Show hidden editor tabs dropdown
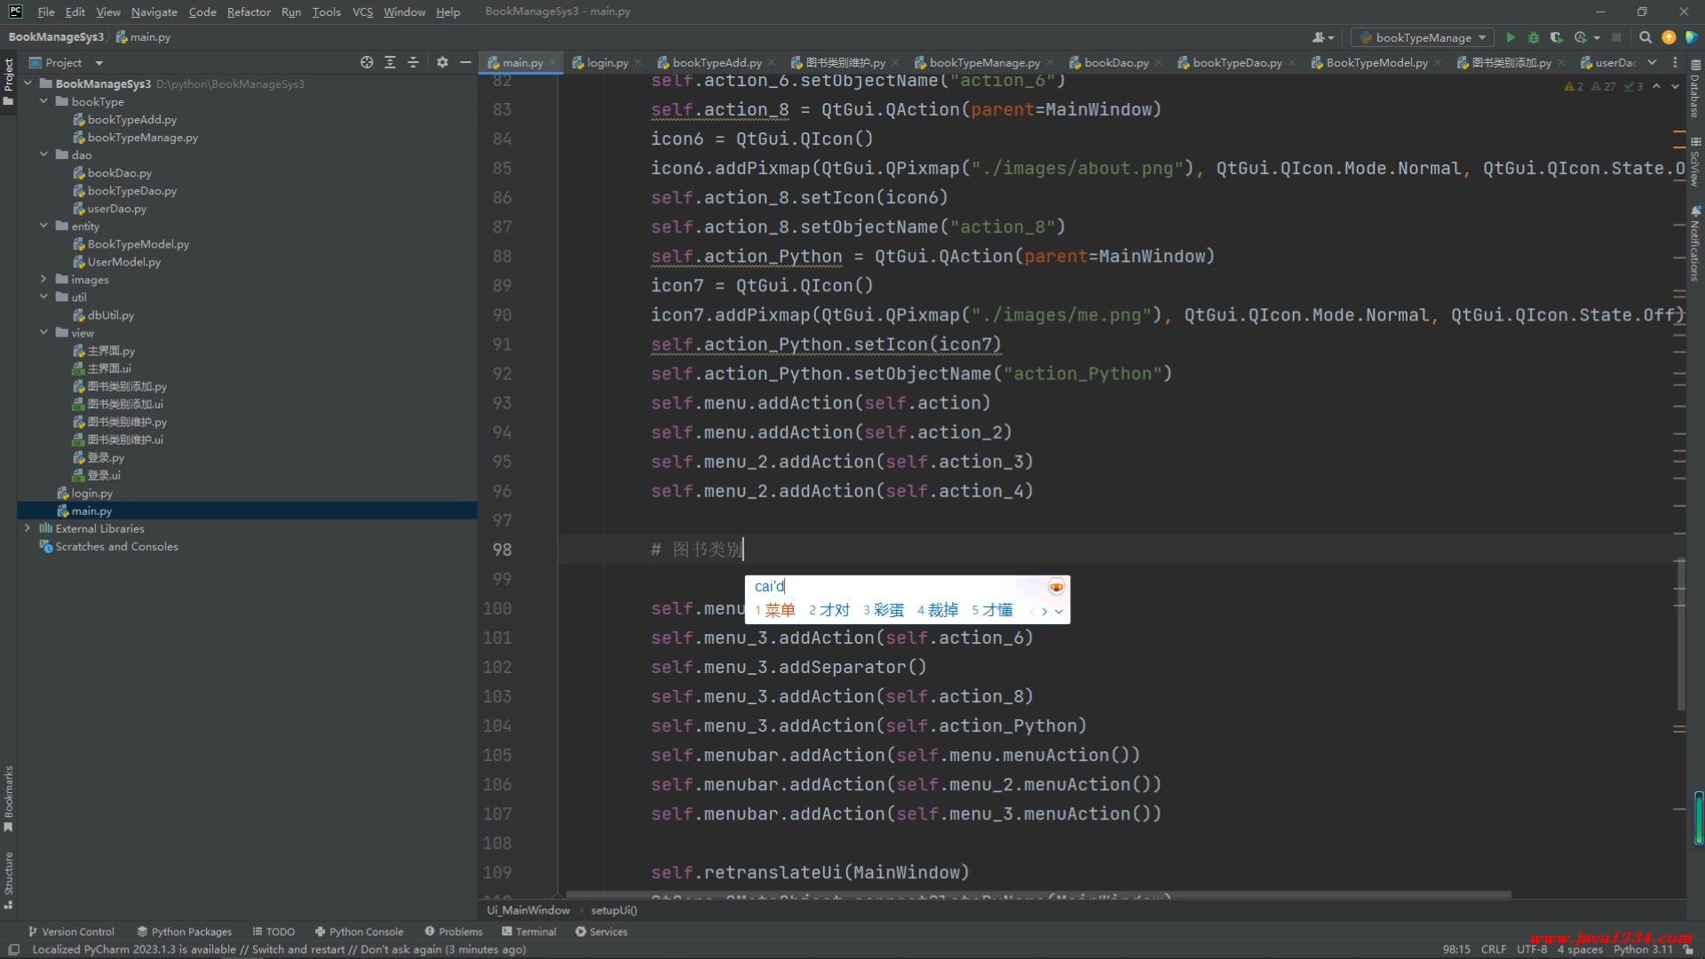The height and width of the screenshot is (959, 1705). point(1652,62)
